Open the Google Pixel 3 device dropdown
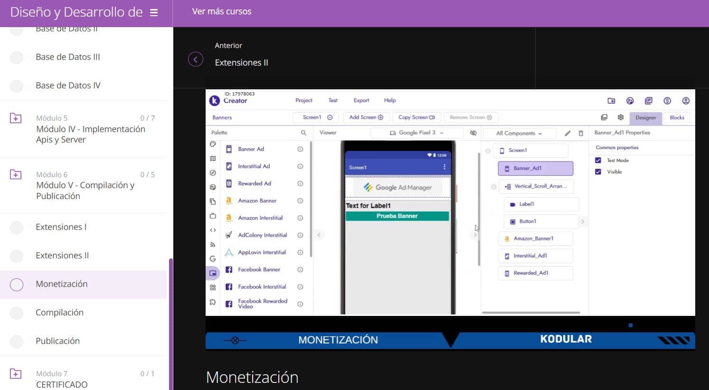 (x=416, y=133)
